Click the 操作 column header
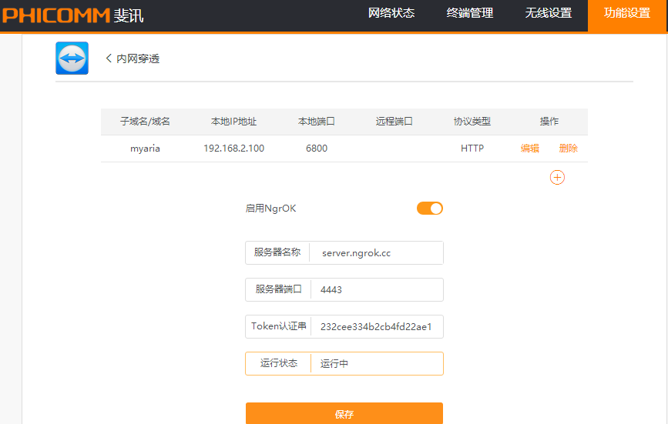The width and height of the screenshot is (668, 424). pyautogui.click(x=549, y=122)
